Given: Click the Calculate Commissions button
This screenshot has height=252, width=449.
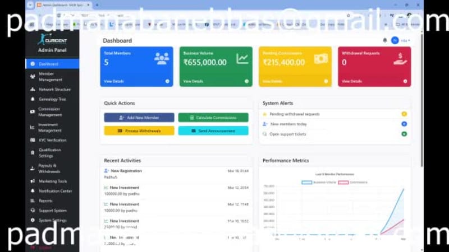Looking at the screenshot, I should [213, 118].
